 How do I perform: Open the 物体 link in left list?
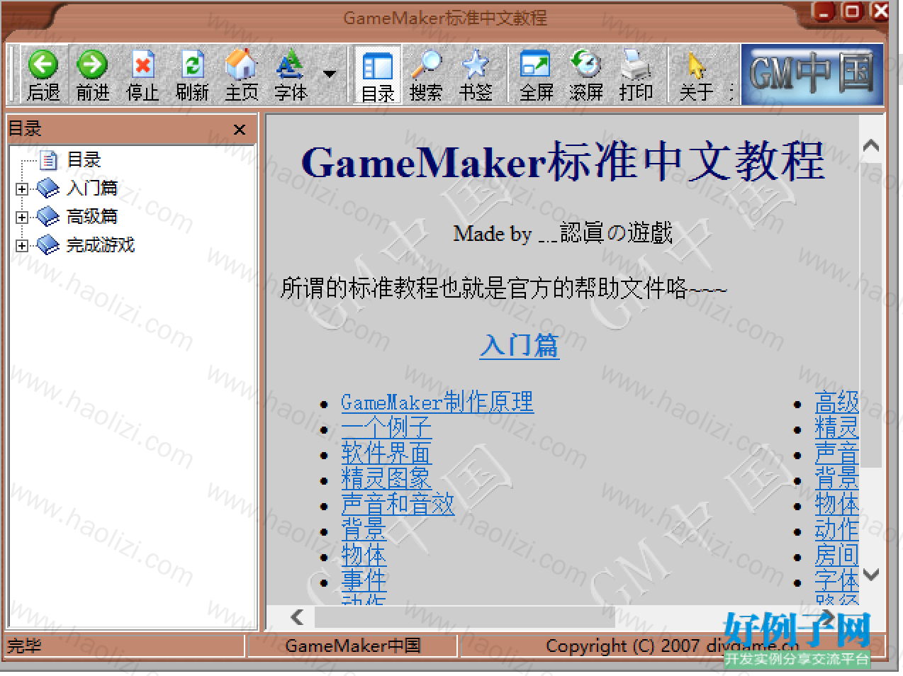tap(364, 555)
